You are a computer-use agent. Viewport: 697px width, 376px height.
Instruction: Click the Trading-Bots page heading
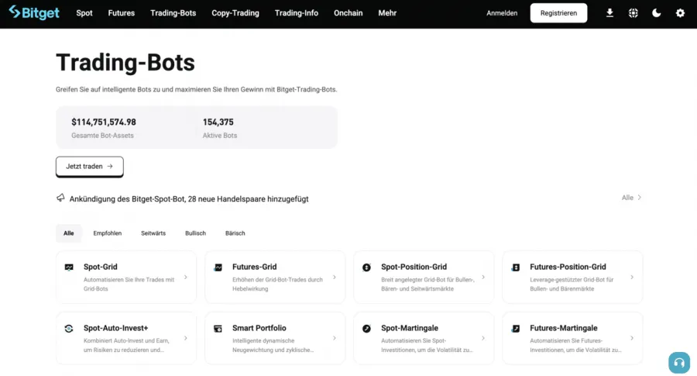(x=125, y=62)
